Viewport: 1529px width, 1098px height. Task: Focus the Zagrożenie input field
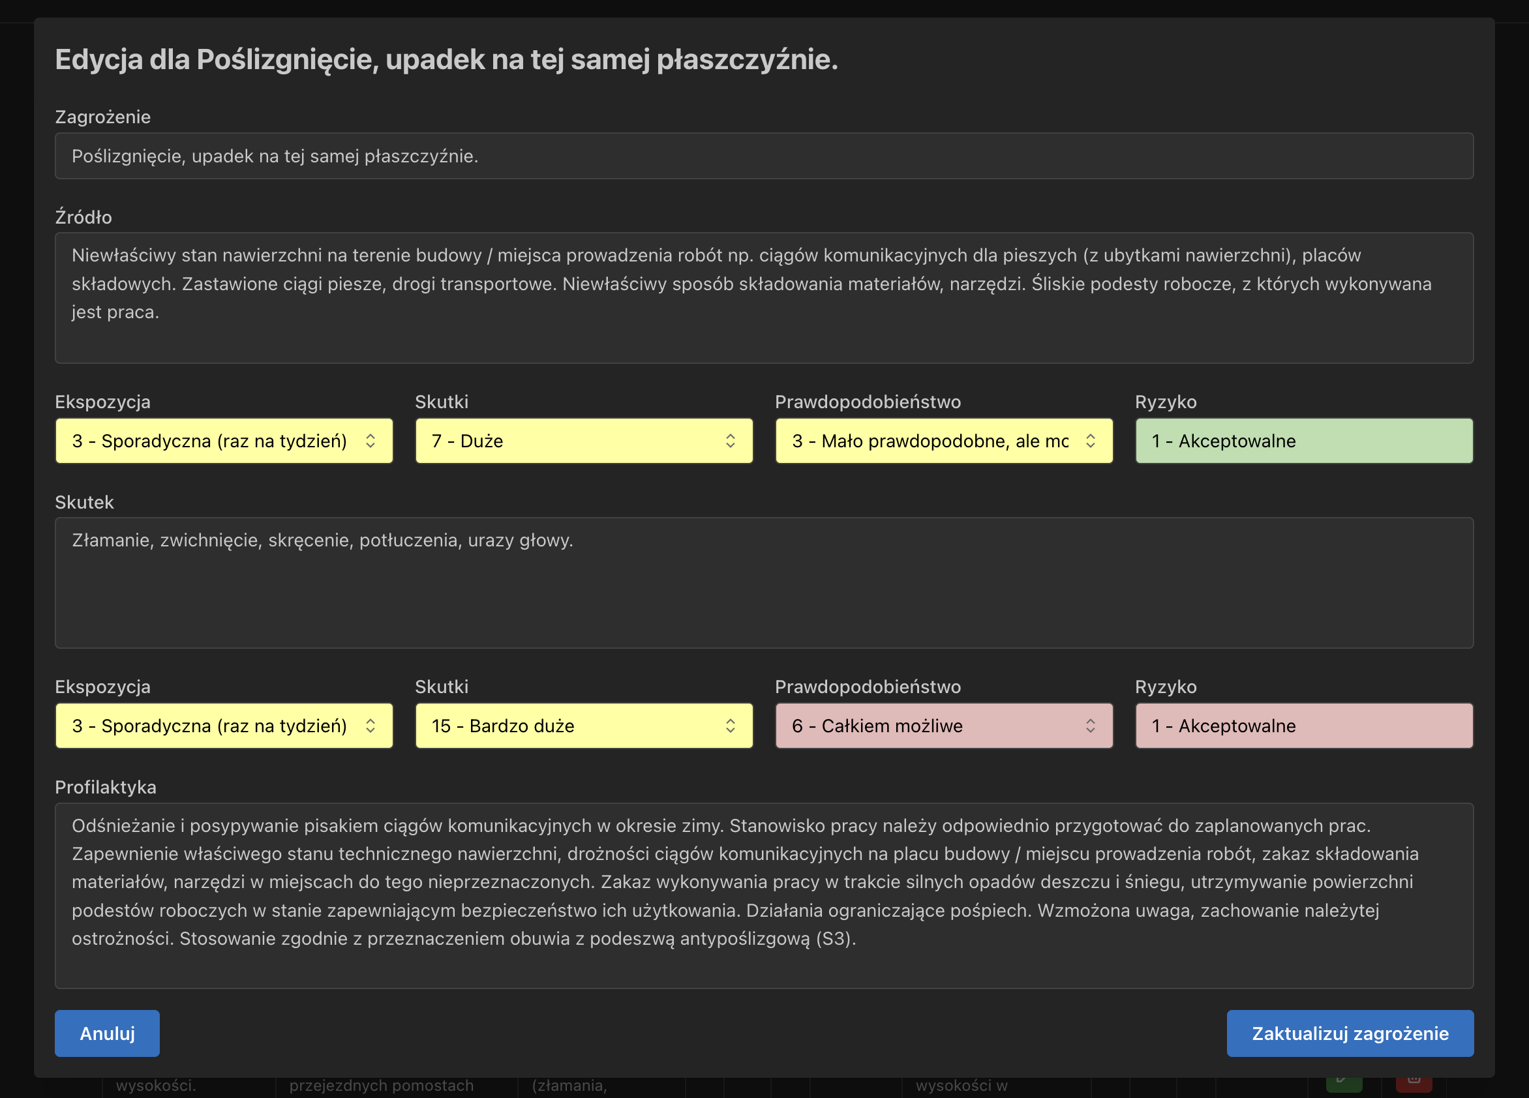(x=764, y=156)
